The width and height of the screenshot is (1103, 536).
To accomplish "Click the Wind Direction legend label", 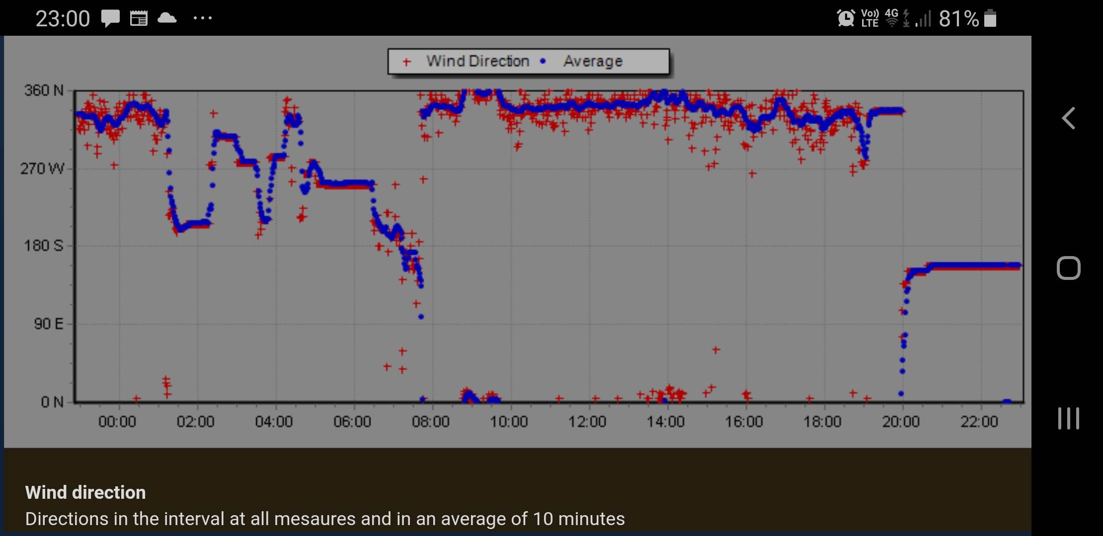I will pyautogui.click(x=477, y=61).
